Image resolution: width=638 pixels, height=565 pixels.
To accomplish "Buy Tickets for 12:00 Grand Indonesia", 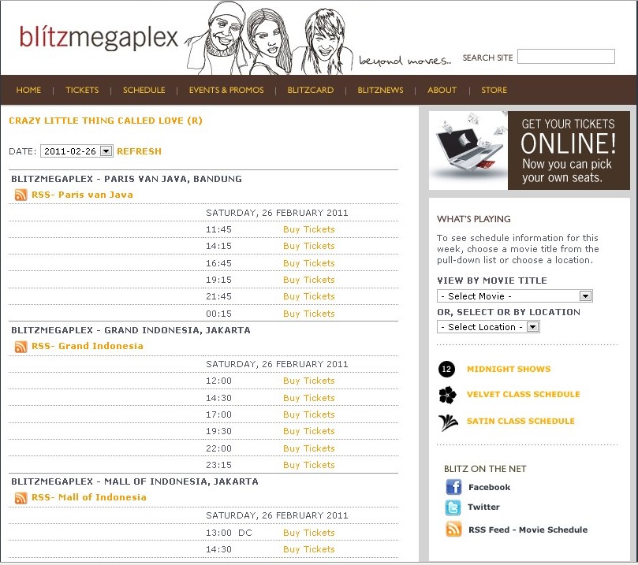I will pyautogui.click(x=309, y=381).
